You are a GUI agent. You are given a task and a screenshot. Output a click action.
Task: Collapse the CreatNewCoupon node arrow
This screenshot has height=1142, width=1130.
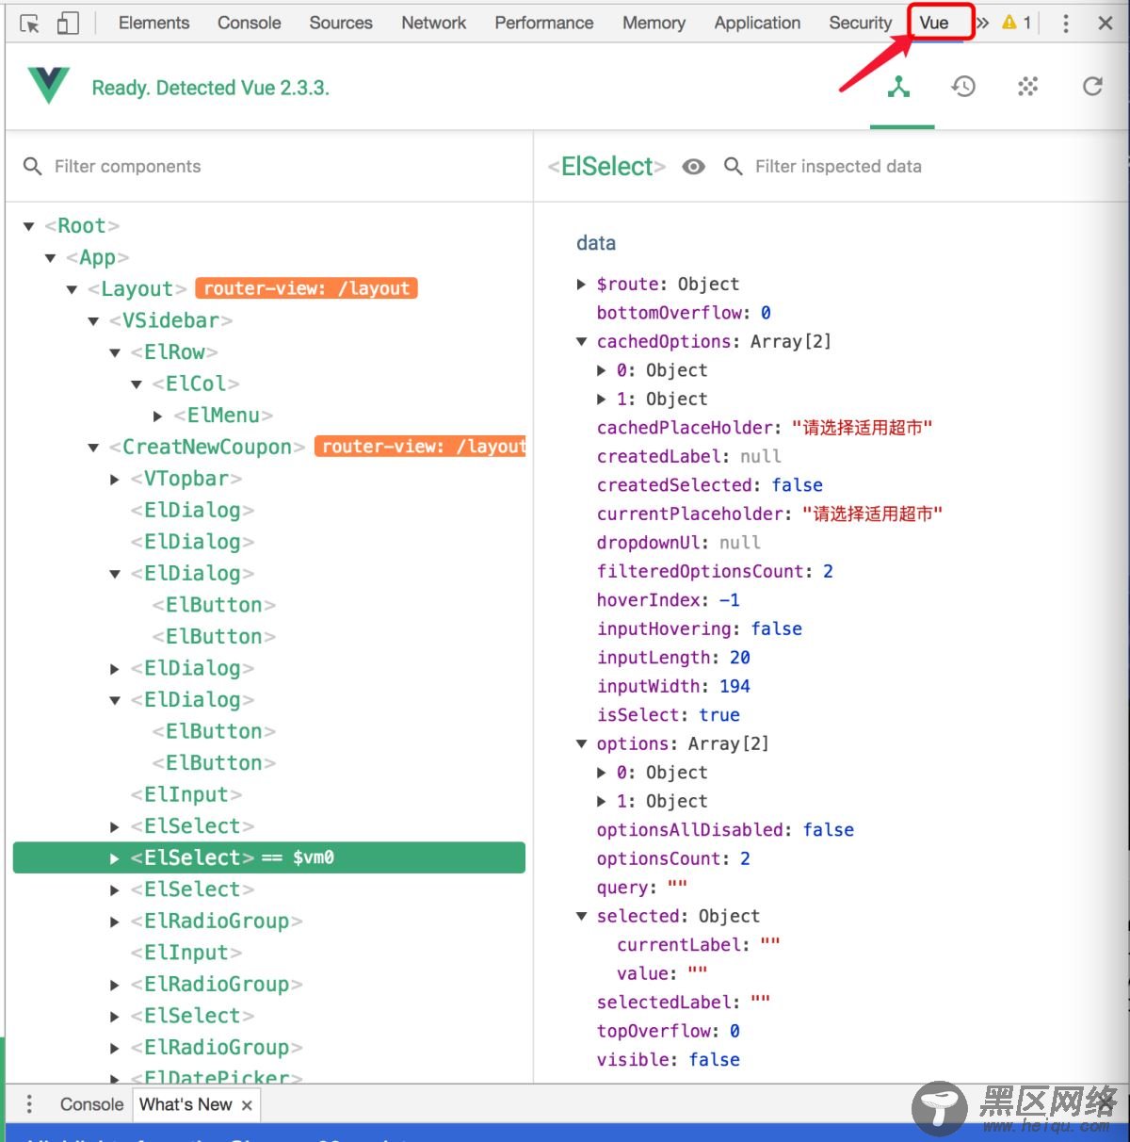click(x=93, y=448)
